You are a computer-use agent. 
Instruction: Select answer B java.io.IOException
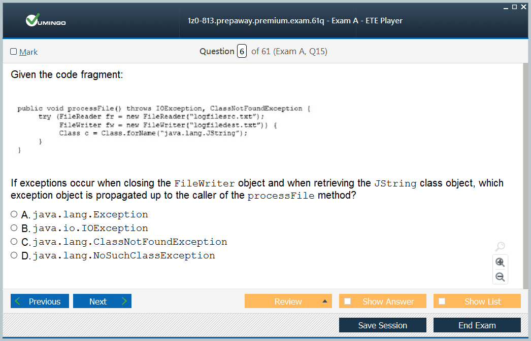14,228
